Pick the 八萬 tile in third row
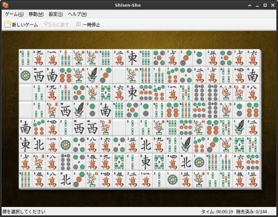Viewport: 278px width, 217px height. point(253,92)
